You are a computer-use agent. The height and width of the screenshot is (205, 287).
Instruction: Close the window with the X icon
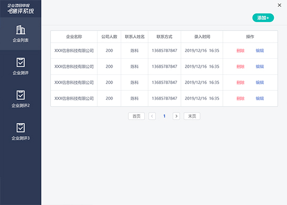click(279, 5)
